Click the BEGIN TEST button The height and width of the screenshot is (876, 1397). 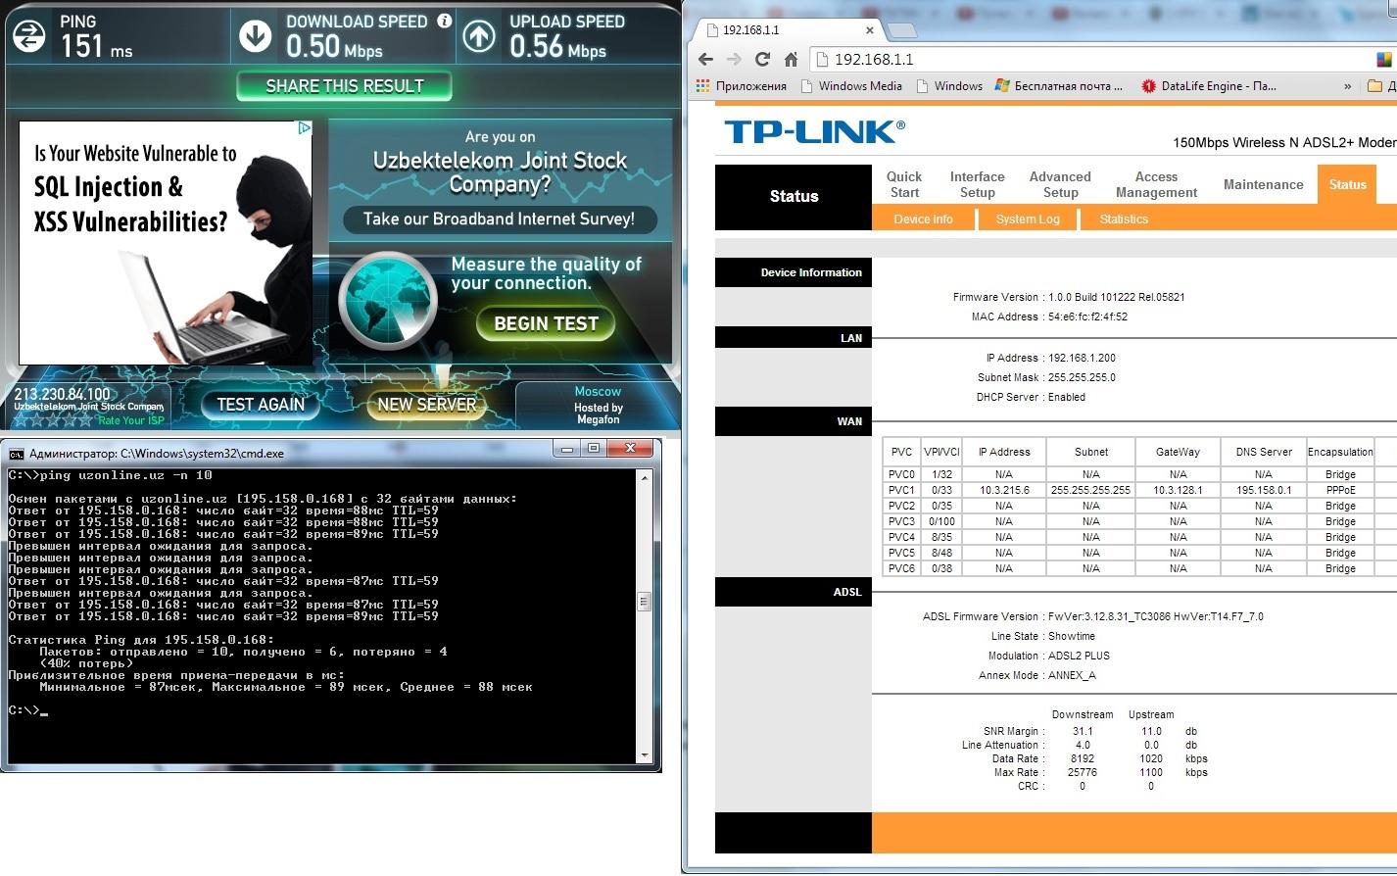tap(546, 323)
